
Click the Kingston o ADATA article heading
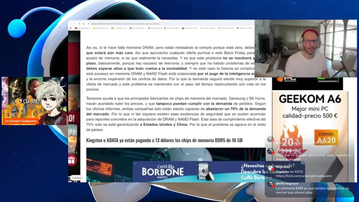[164, 140]
